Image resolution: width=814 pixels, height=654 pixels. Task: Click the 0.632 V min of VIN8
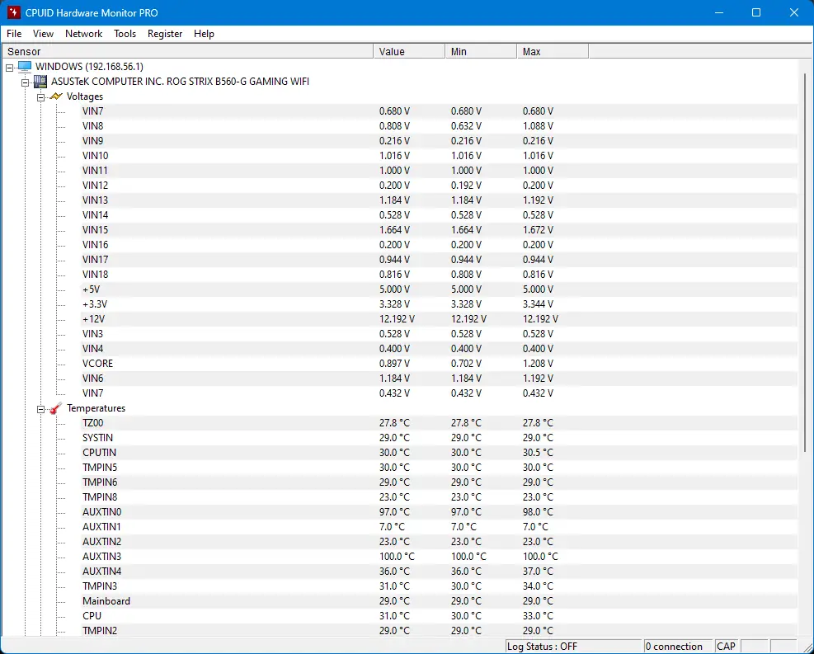pos(466,125)
